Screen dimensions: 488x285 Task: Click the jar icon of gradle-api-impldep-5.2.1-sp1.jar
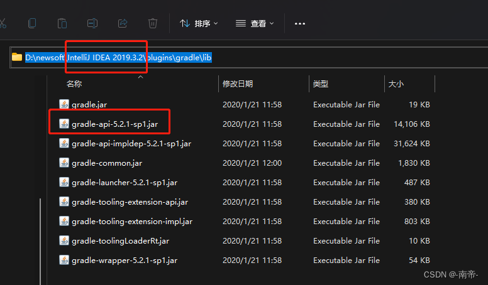[x=64, y=143]
